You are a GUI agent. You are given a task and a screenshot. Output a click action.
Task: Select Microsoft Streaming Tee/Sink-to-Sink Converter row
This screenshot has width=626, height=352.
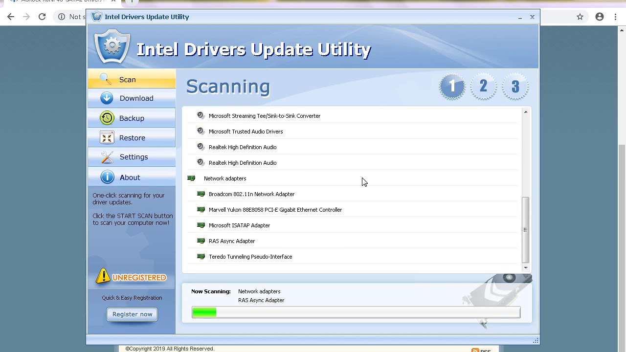tap(352, 116)
